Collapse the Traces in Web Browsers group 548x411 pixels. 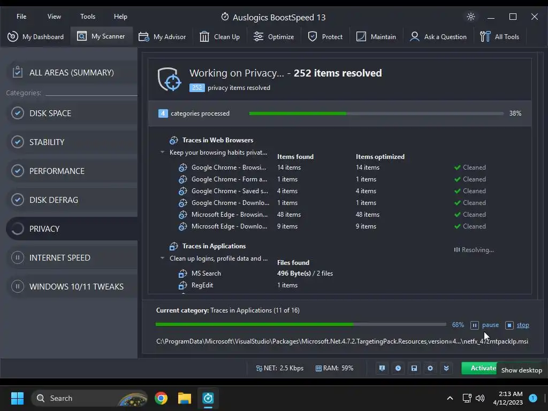pyautogui.click(x=162, y=152)
